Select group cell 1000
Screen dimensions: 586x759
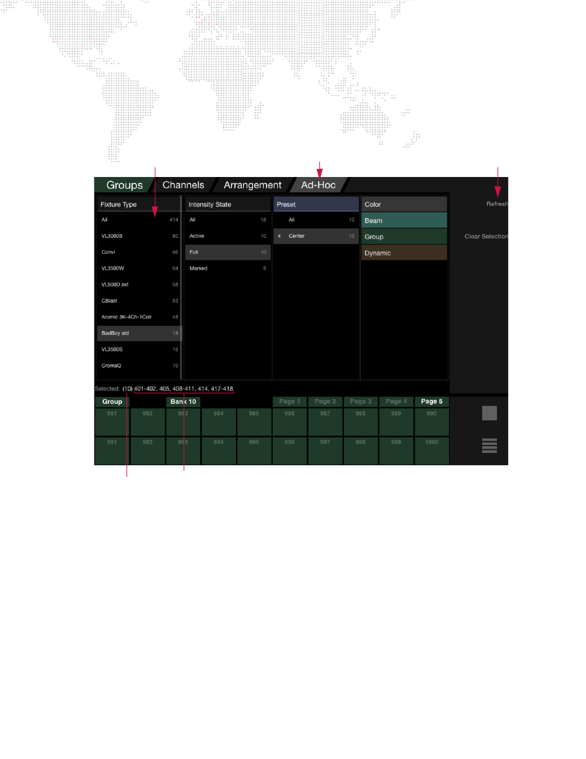(432, 450)
